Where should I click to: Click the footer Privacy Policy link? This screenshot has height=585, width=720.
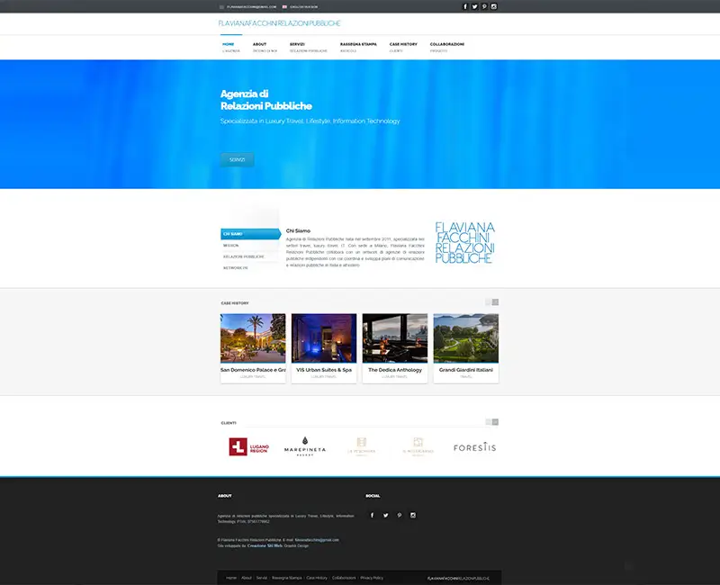[x=372, y=578]
